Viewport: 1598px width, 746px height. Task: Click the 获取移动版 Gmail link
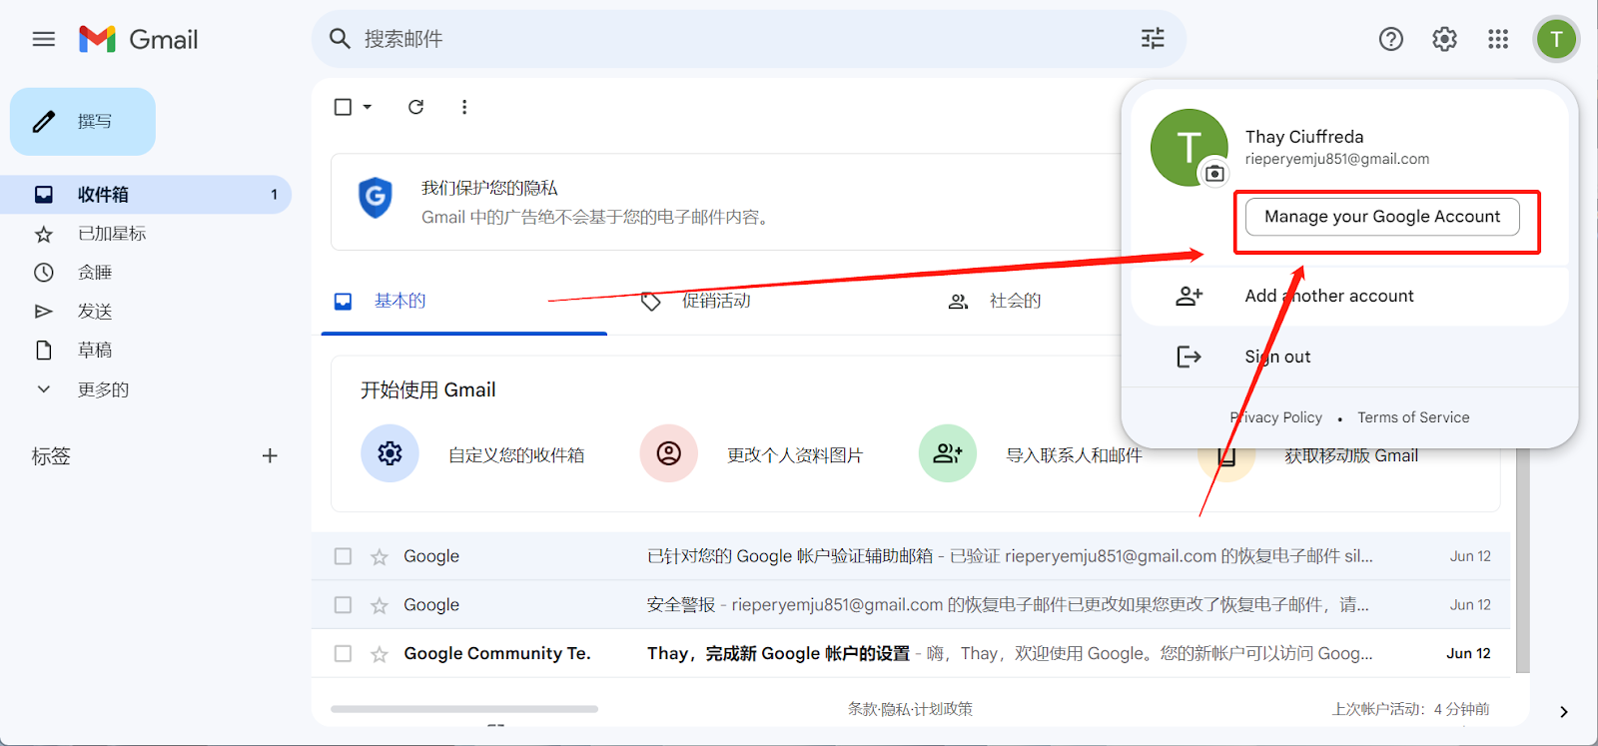(x=1350, y=456)
